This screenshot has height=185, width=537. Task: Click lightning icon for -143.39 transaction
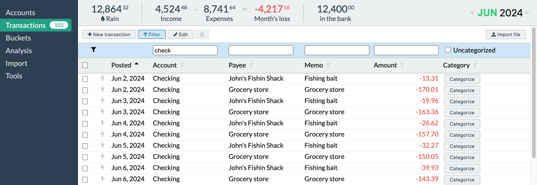click(102, 180)
